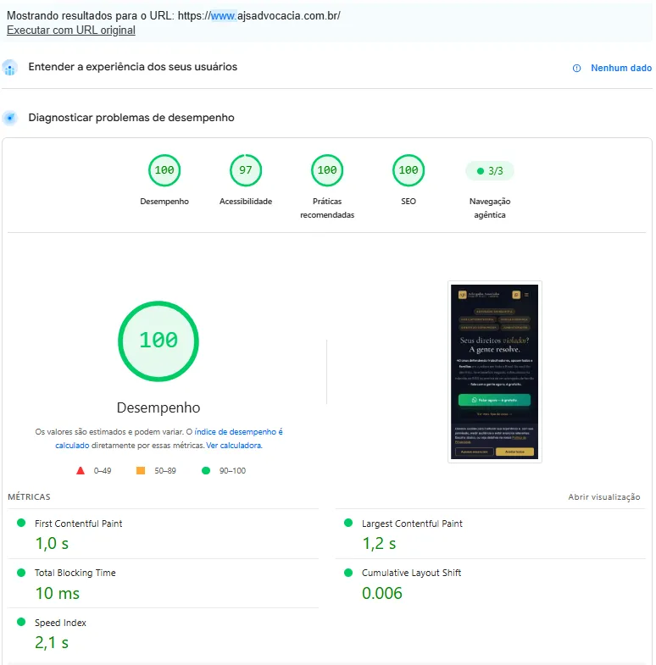Click the '1,2 s' Largest Contentful Paint value
This screenshot has width=656, height=665.
pos(379,544)
